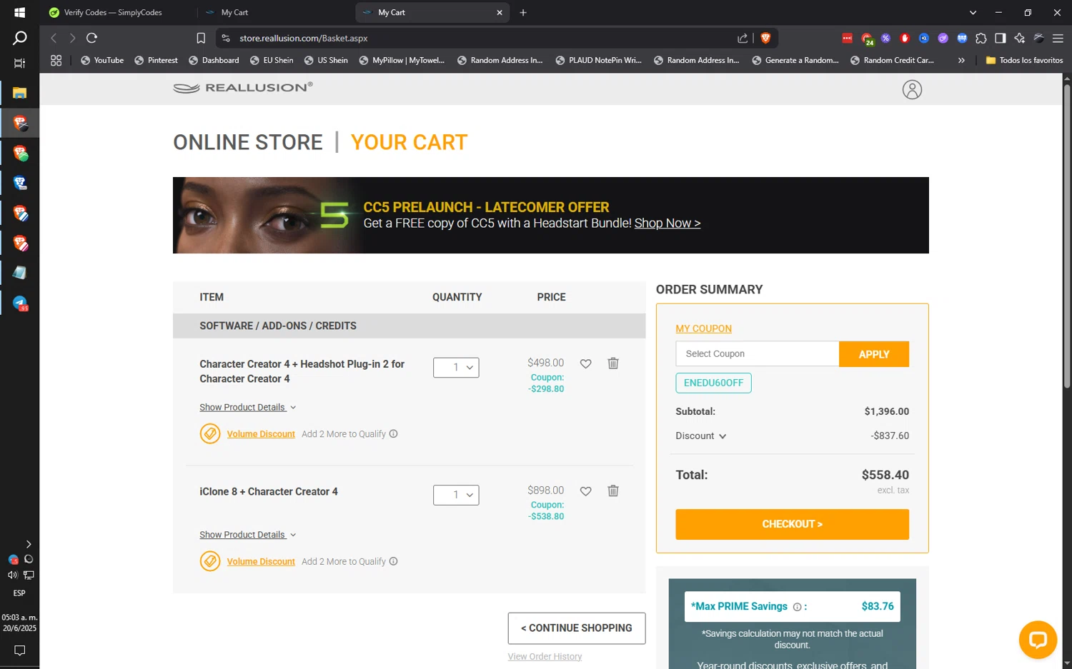Open Dashboard bookmark

(x=214, y=60)
